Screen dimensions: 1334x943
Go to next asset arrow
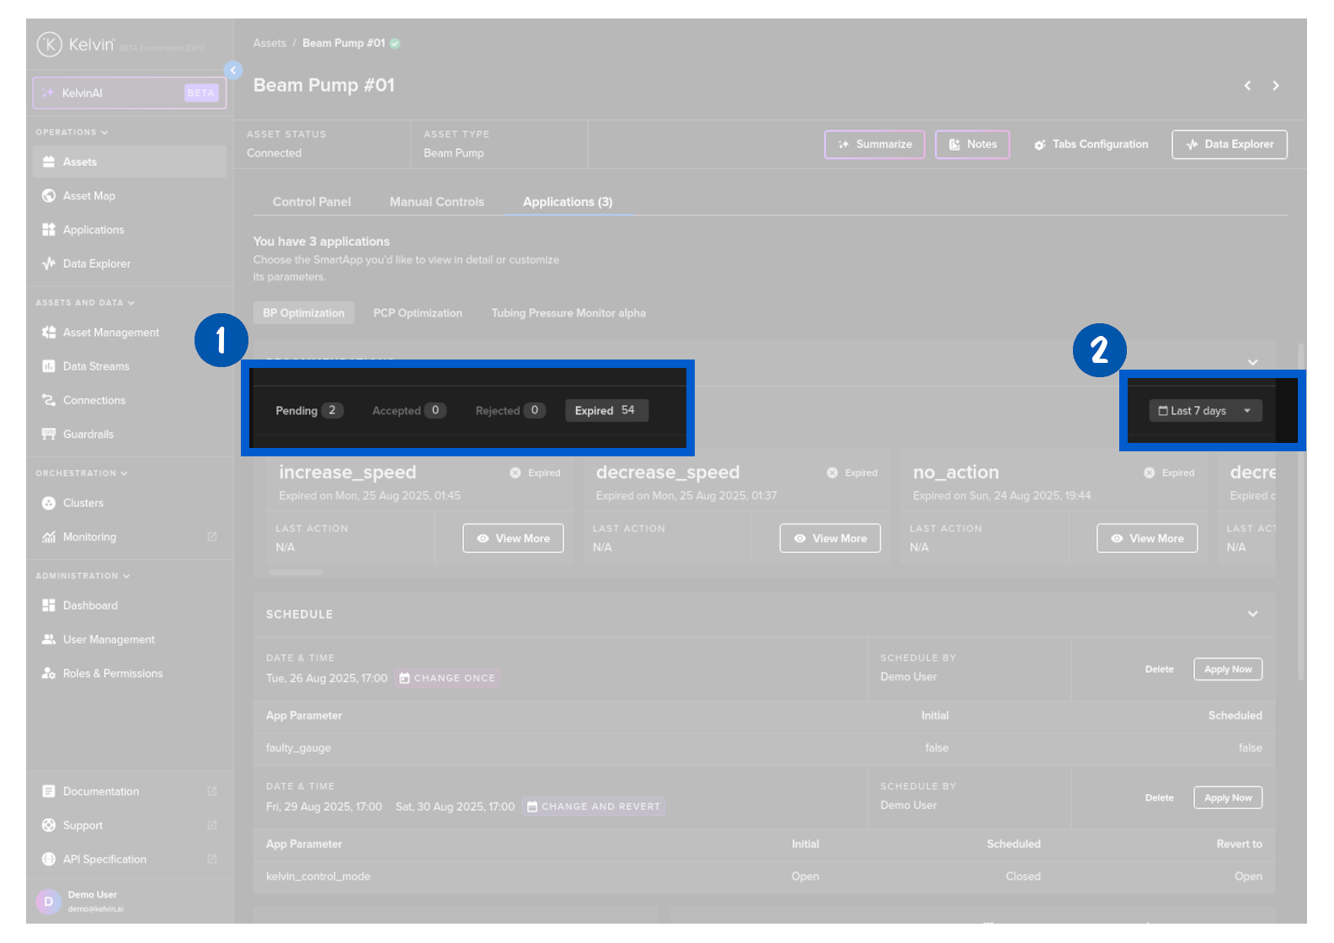1276,86
